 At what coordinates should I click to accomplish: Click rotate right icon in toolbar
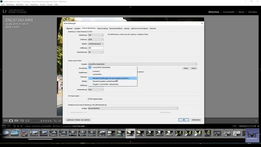click(60, 120)
